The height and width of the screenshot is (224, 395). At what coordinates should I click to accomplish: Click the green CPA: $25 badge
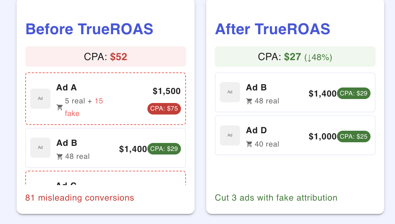(x=354, y=136)
